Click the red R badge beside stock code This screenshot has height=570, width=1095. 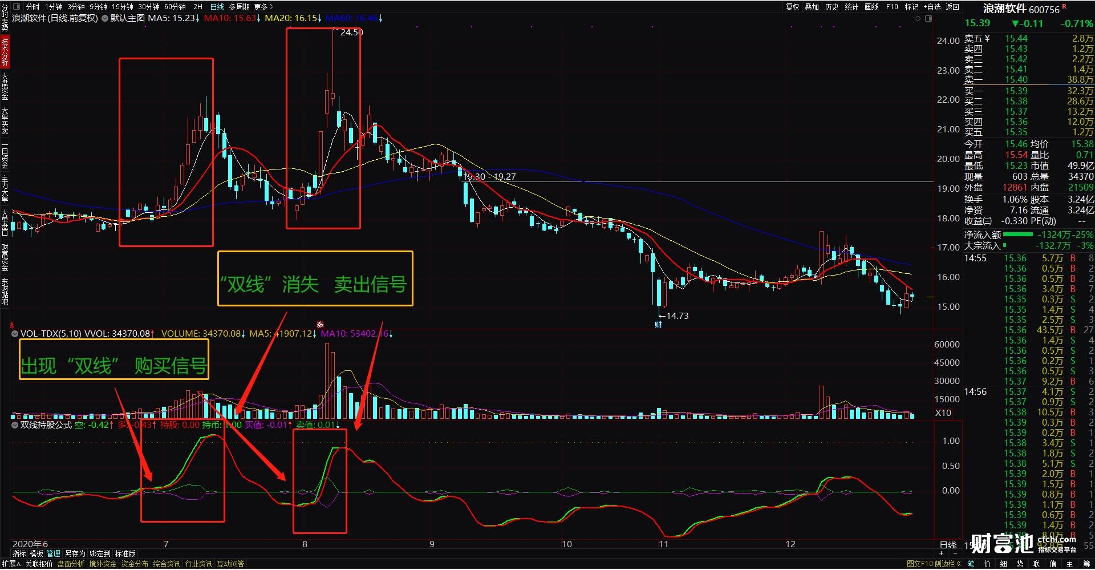point(1064,7)
